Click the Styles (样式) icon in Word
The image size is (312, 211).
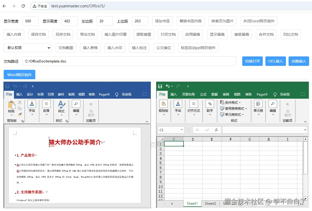pos(61,108)
